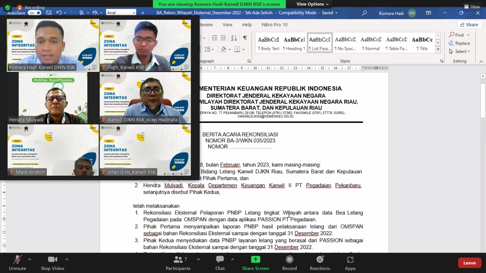This screenshot has width=486, height=273.
Task: Unmute the microphone in Zoom
Action: (17, 263)
